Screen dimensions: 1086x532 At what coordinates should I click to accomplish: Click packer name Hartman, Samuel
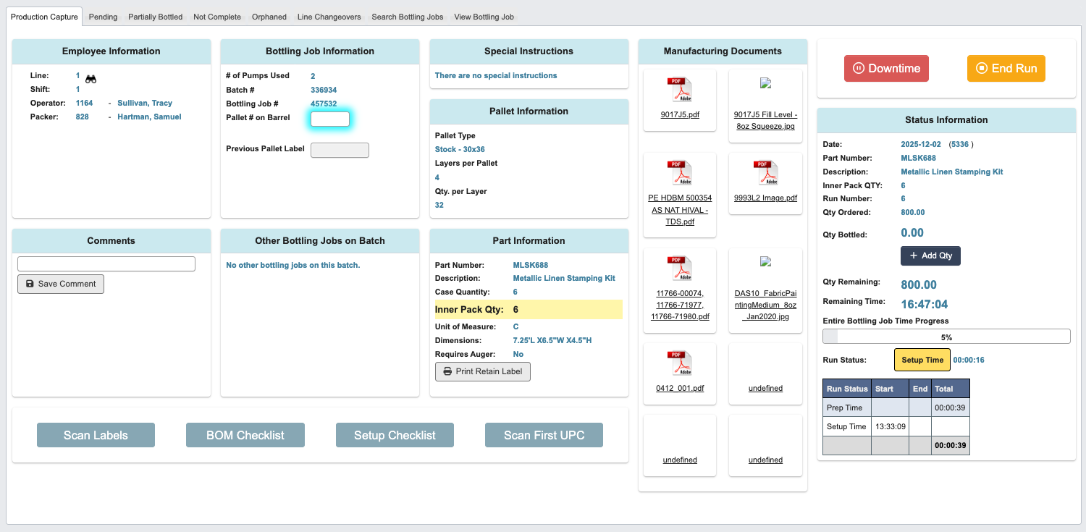(x=149, y=117)
